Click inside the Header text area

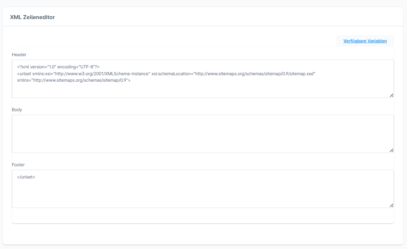point(203,78)
